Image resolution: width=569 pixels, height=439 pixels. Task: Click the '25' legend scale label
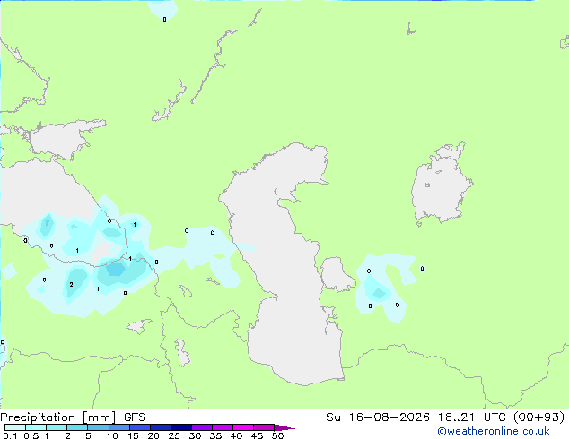pos(174,435)
